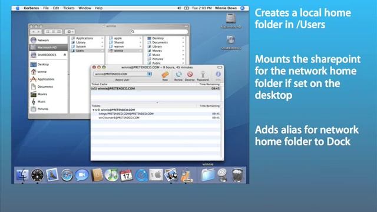Select Shared folder in Users column
The width and height of the screenshot is (377, 212).
pyautogui.click(x=125, y=42)
